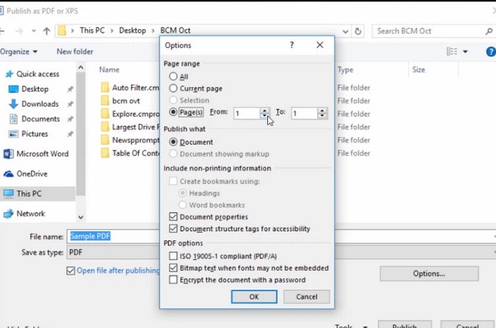This screenshot has width=496, height=328.
Task: Select the bcm ovt folder
Action: 120,100
